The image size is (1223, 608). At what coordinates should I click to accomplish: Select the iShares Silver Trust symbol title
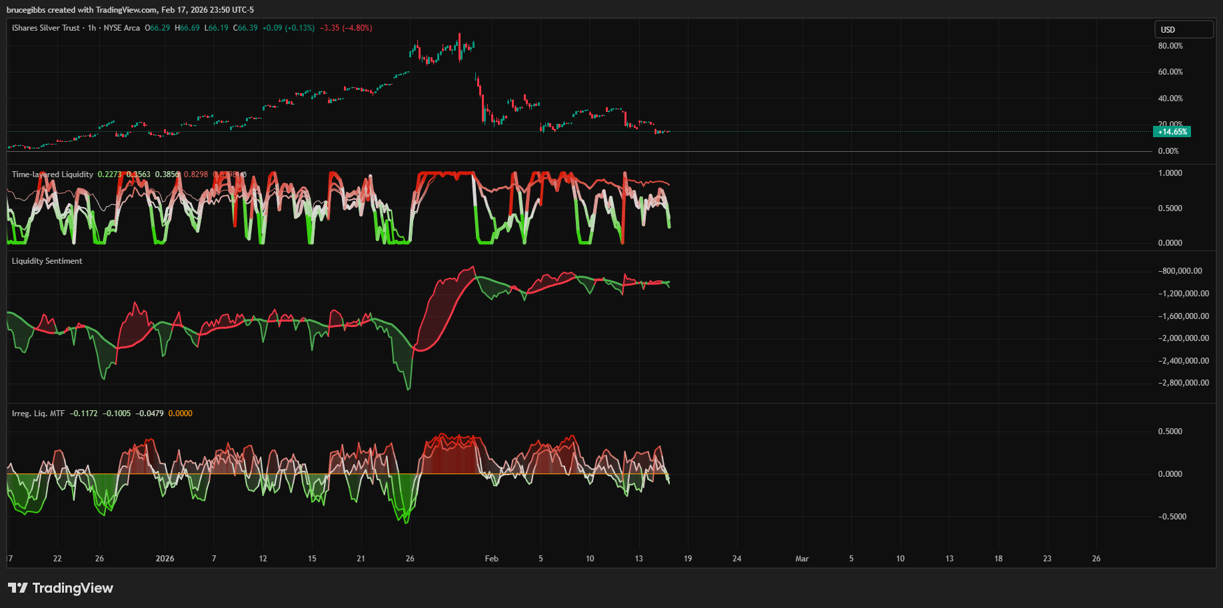45,28
